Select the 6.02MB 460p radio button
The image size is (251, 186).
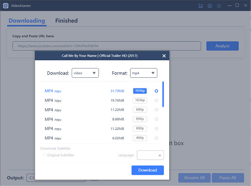click(156, 138)
